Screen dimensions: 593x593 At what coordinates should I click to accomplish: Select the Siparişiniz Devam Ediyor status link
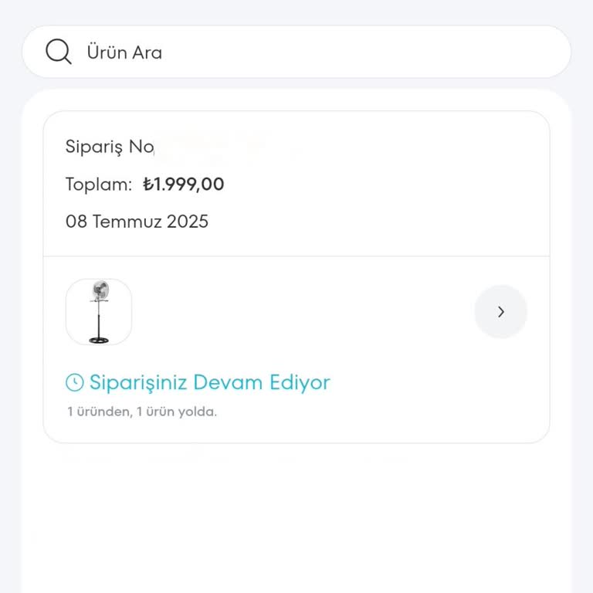click(x=209, y=382)
